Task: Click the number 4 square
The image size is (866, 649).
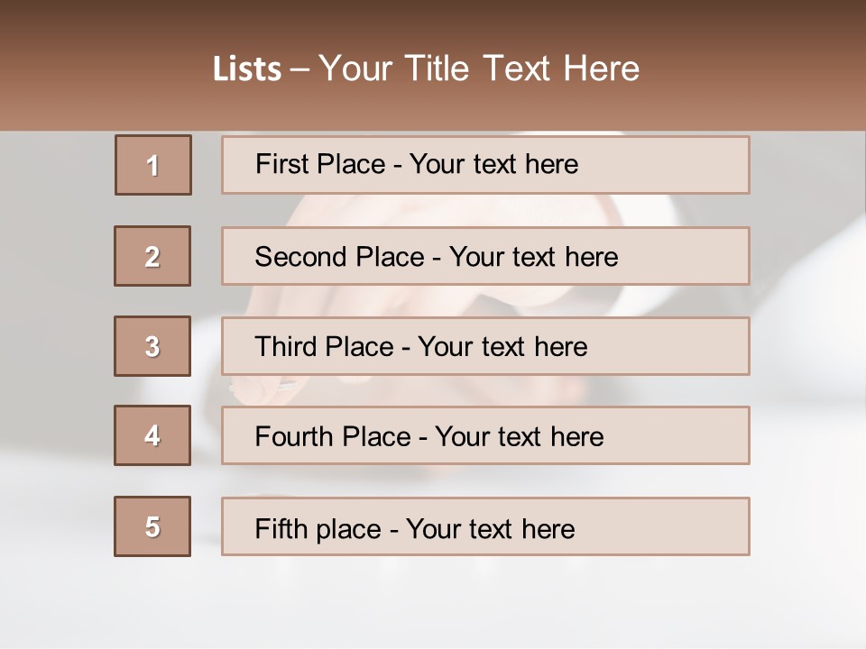Action: pyautogui.click(x=152, y=435)
